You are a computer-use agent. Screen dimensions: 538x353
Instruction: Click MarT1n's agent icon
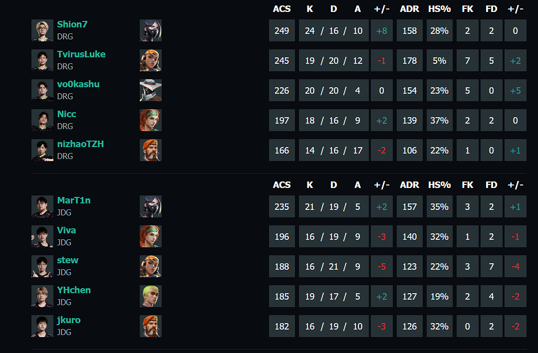pos(150,206)
